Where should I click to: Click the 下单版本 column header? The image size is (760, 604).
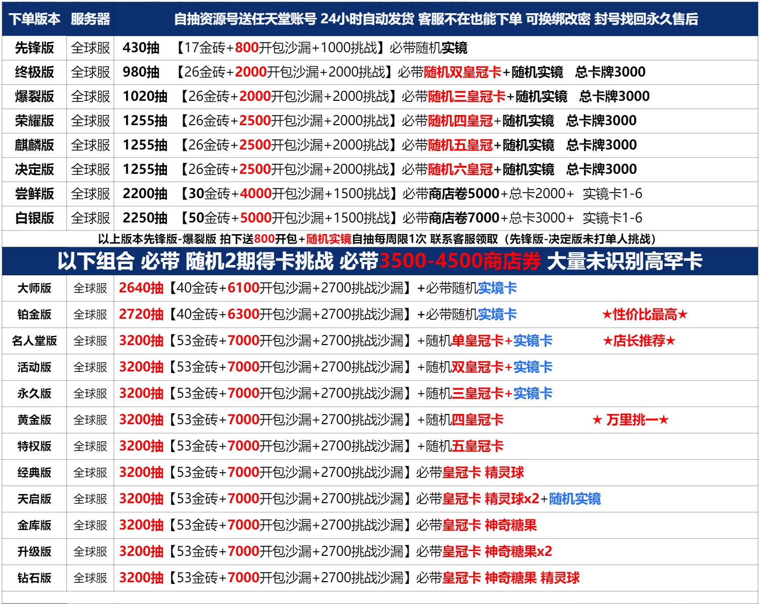34,19
